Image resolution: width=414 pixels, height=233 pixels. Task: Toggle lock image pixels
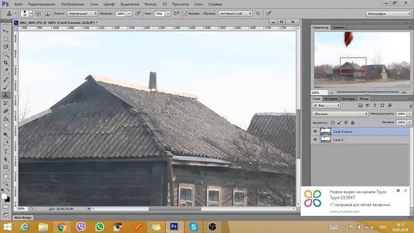tap(339, 122)
